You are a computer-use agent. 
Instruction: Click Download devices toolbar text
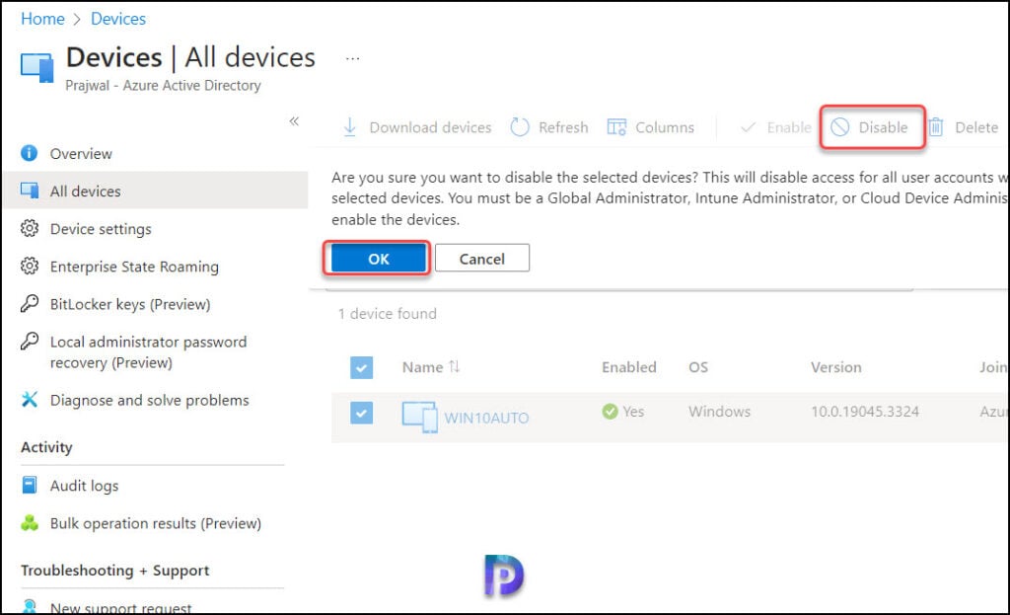pyautogui.click(x=430, y=127)
